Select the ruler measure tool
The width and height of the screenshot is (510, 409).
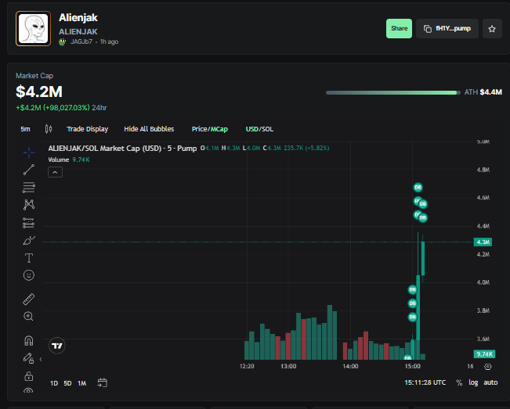tap(29, 299)
